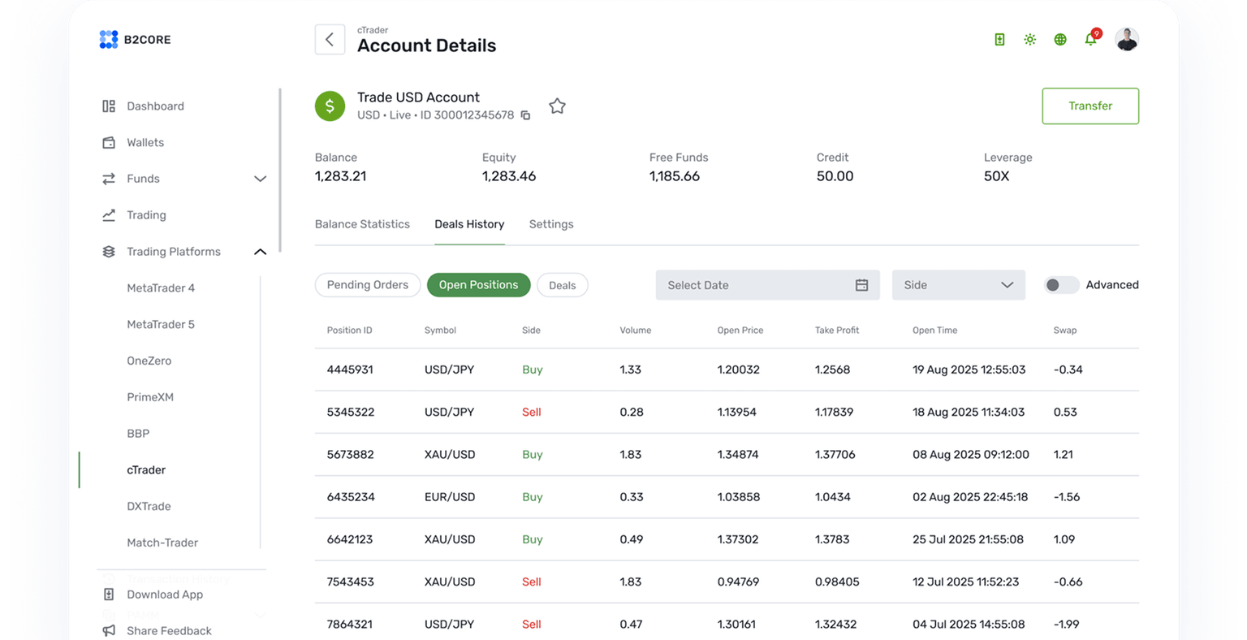Click the Swap column header

(1064, 331)
